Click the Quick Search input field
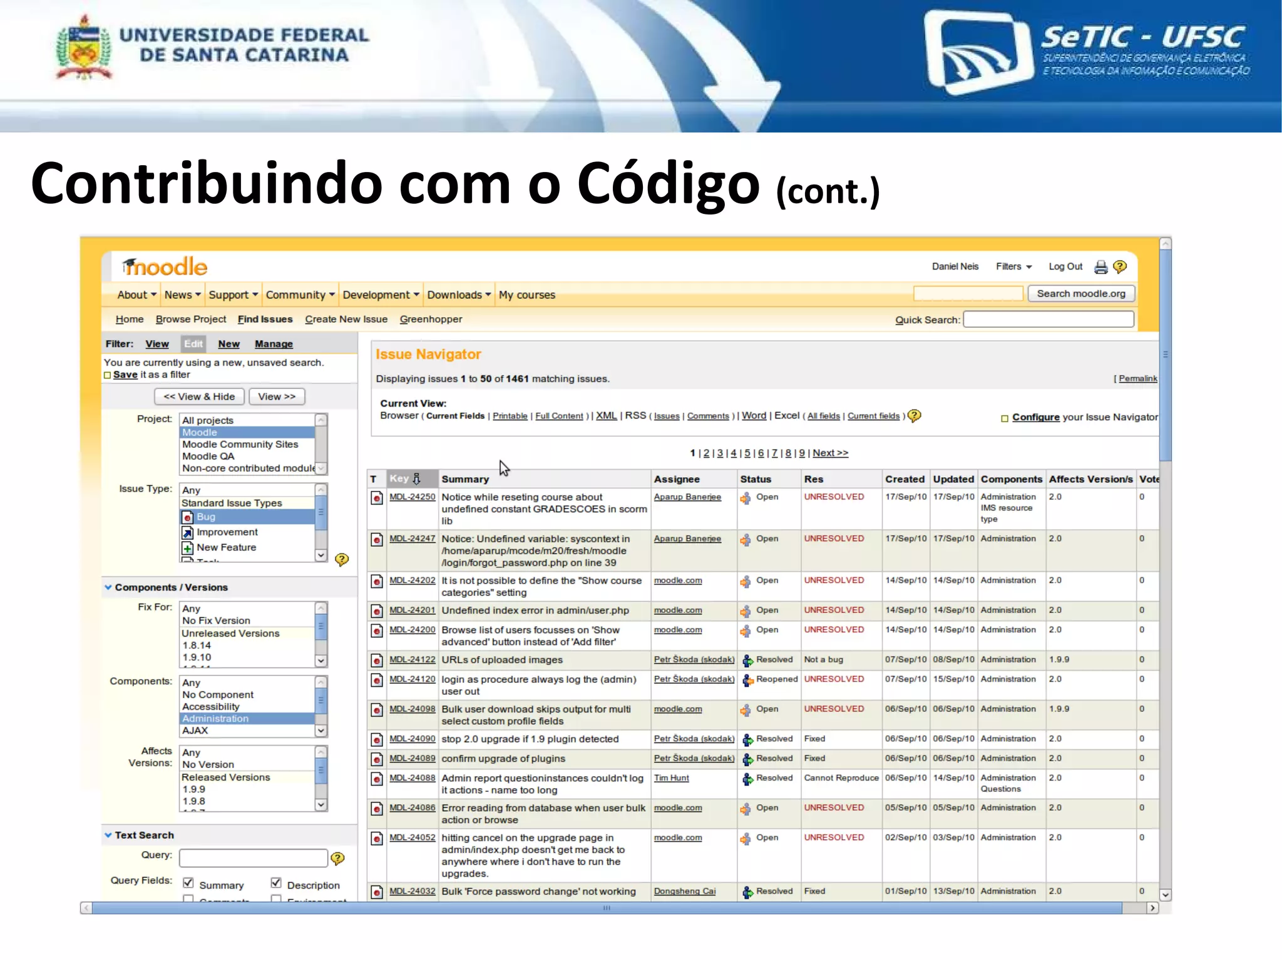The image size is (1282, 960). pyautogui.click(x=1049, y=320)
